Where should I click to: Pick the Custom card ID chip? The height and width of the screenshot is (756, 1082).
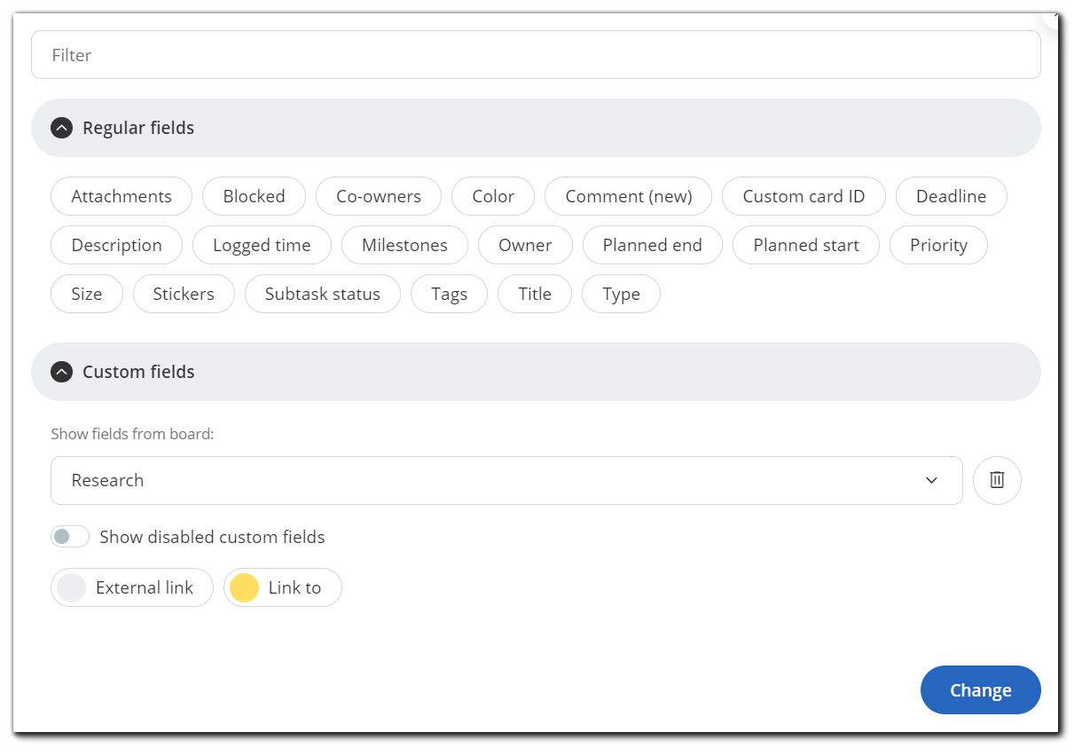(x=804, y=196)
